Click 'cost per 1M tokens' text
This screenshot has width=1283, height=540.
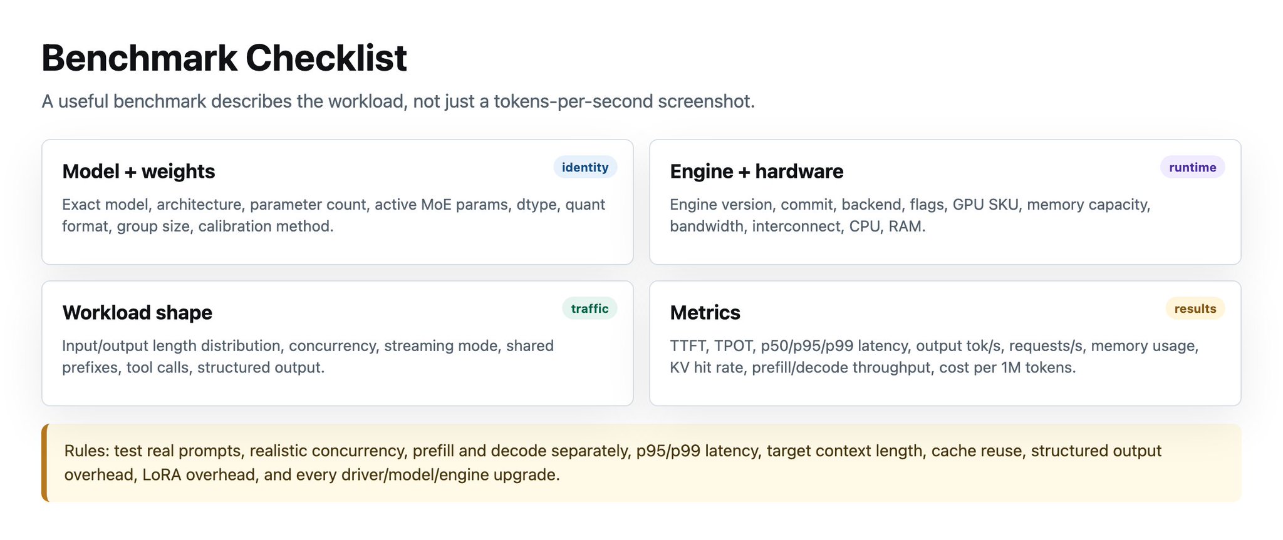1007,368
